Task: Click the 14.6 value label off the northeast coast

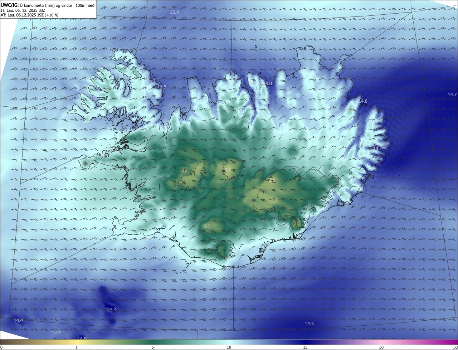Action: pos(363,101)
